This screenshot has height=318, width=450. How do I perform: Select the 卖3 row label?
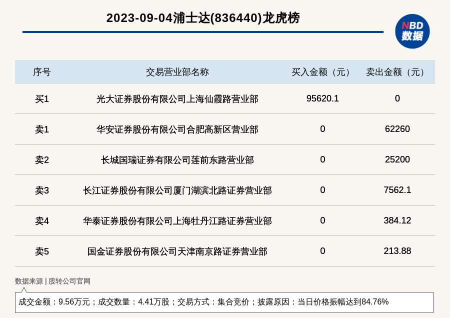pos(42,190)
